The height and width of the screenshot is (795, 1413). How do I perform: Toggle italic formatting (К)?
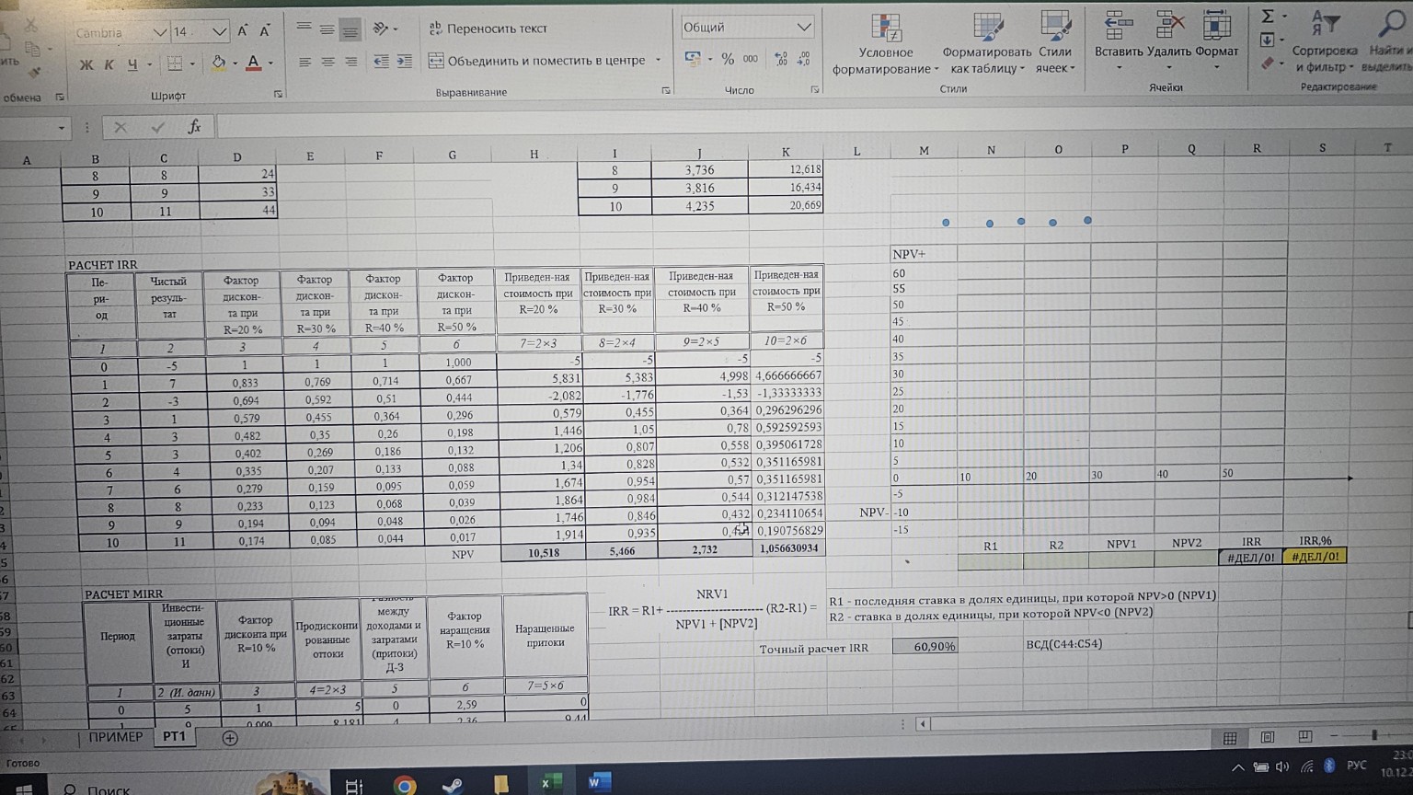109,64
